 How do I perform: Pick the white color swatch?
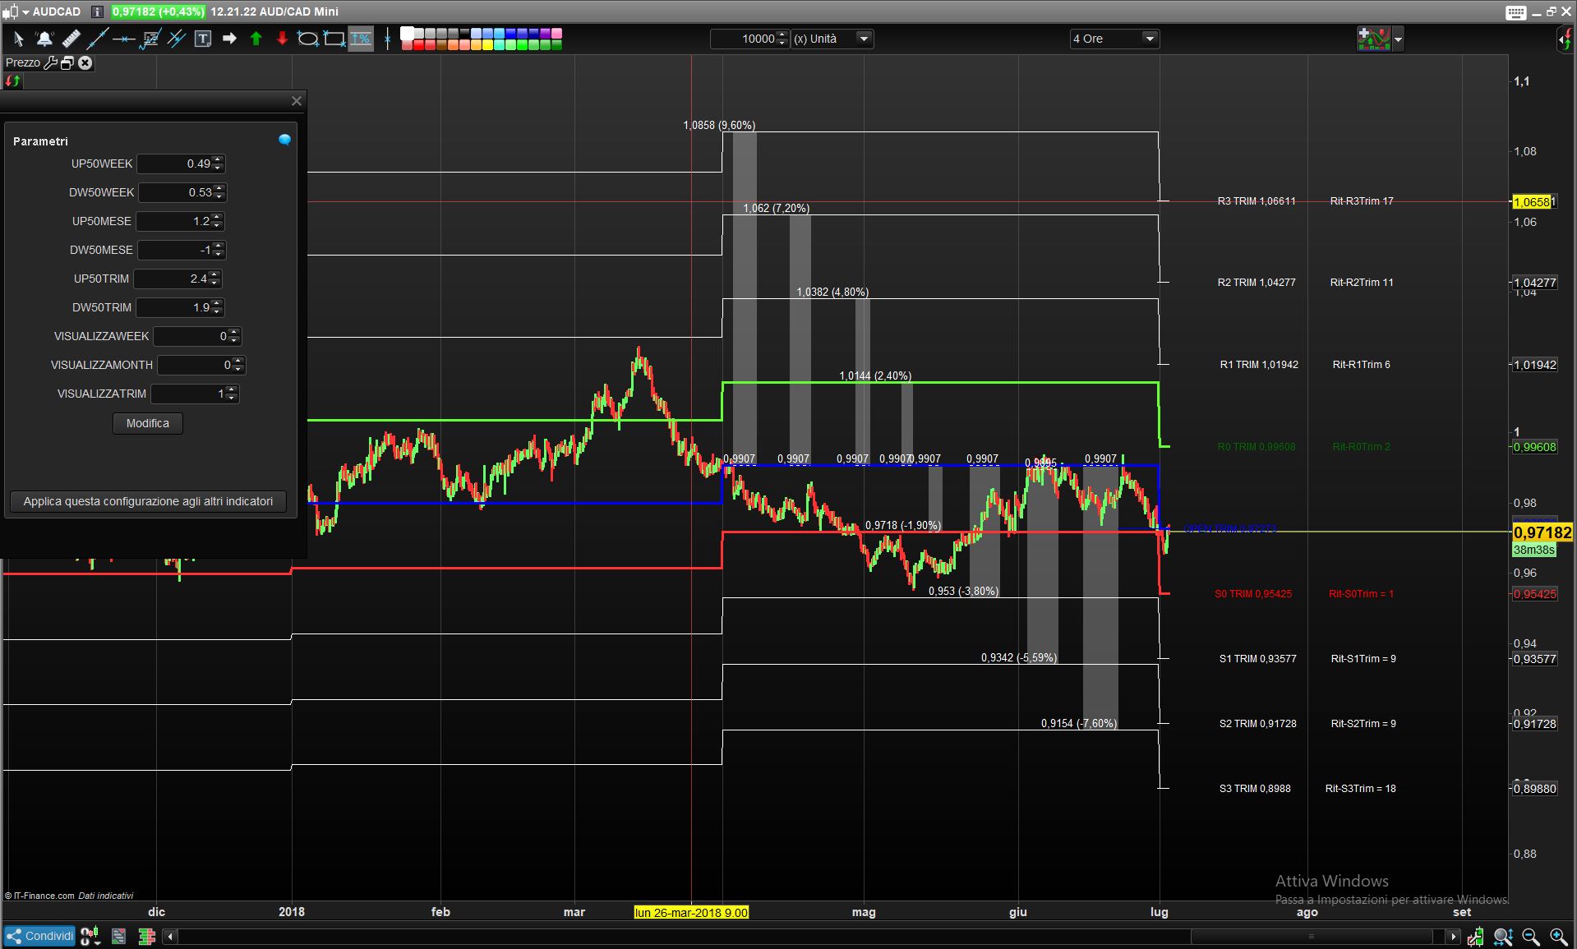tap(408, 33)
